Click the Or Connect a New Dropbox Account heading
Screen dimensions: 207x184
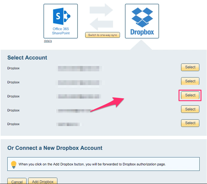55,148
